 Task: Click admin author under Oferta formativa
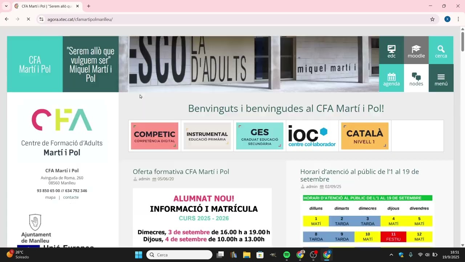click(144, 179)
